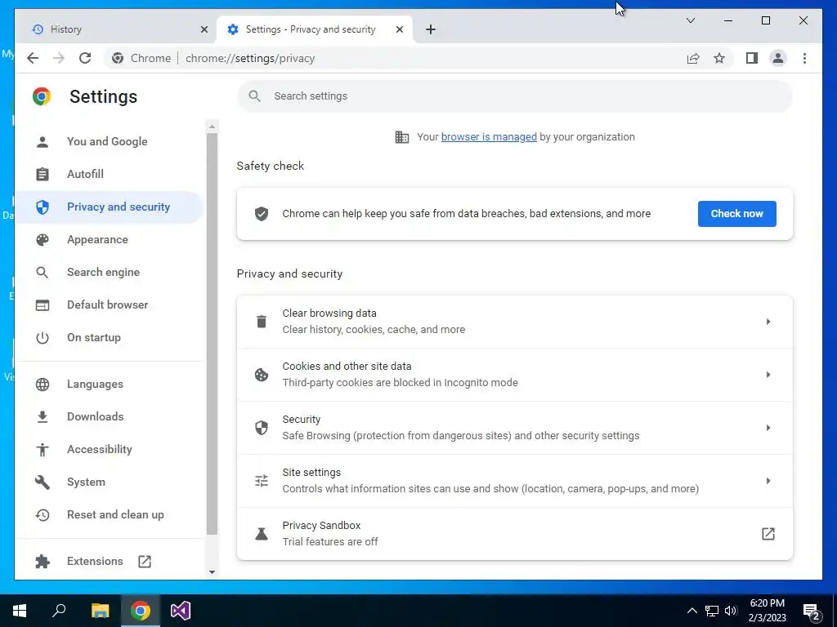Go back using the browser back arrow
Viewport: 837px width, 627px height.
(x=33, y=58)
